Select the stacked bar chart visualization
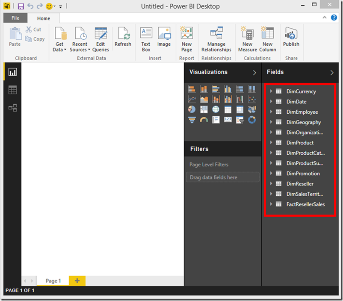 point(192,89)
